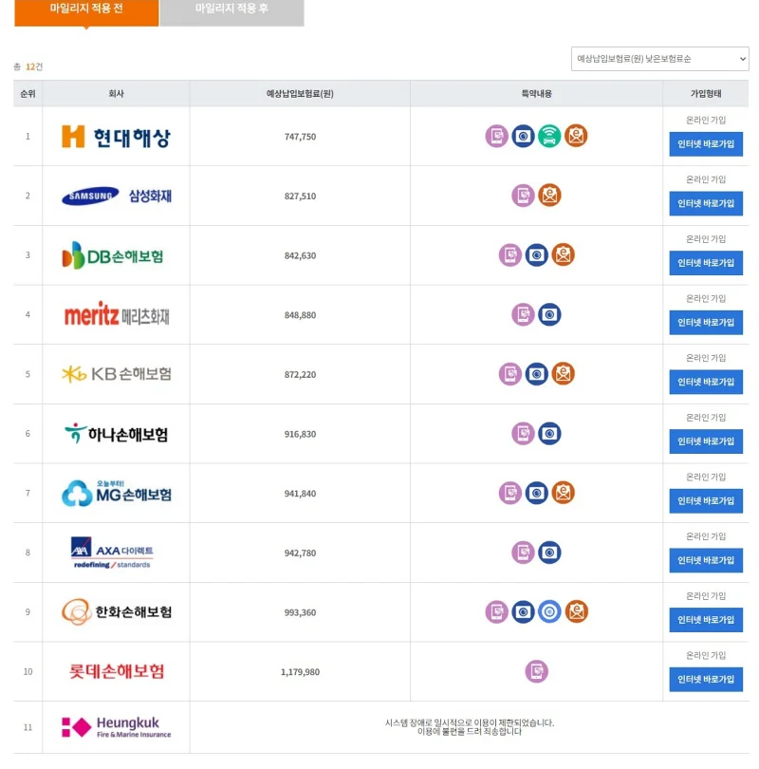Click the DB손해보험 logo

pos(113,255)
